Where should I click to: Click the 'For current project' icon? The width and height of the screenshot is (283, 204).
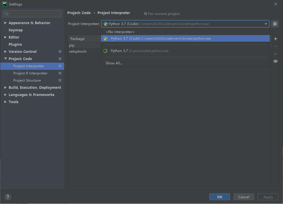coord(146,14)
